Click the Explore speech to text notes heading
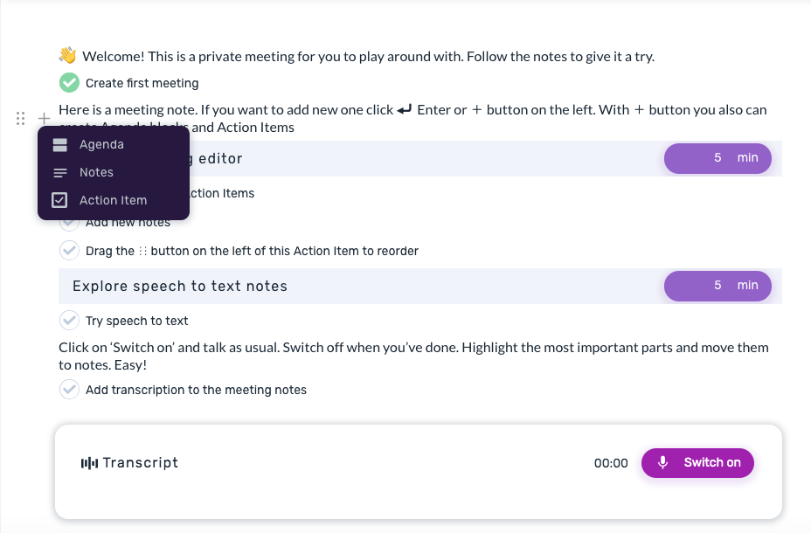This screenshot has width=811, height=533. tap(180, 287)
